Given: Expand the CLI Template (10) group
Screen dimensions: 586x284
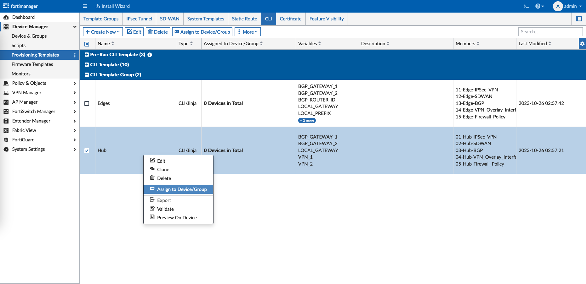Looking at the screenshot, I should pos(87,65).
